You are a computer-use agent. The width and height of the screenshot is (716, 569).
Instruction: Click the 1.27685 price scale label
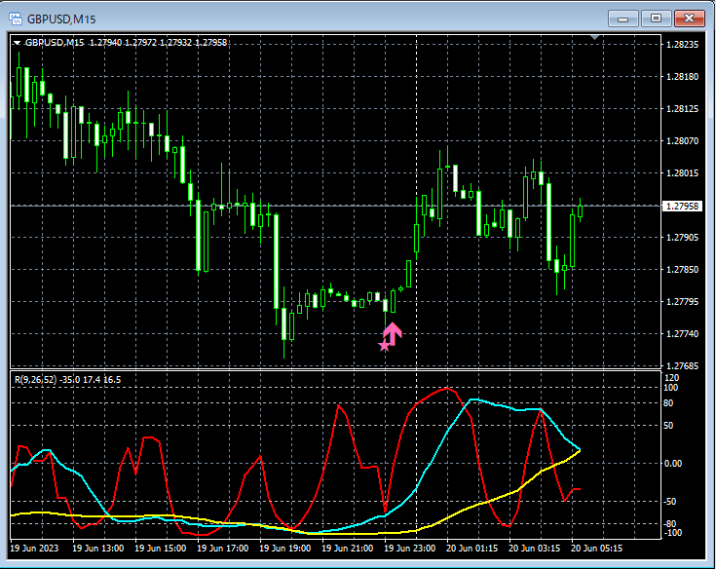pyautogui.click(x=682, y=365)
